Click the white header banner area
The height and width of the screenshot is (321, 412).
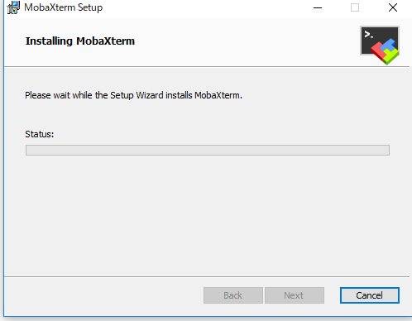pyautogui.click(x=207, y=42)
